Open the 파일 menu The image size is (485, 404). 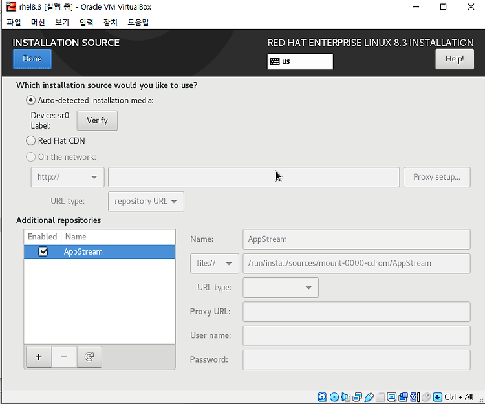14,22
